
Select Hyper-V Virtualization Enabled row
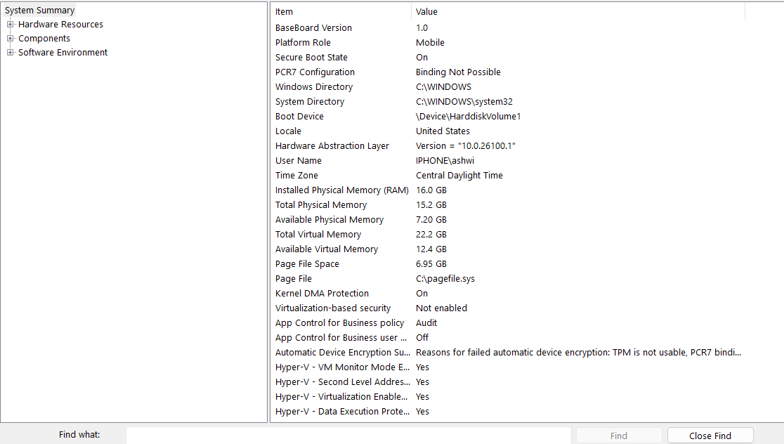(508, 396)
